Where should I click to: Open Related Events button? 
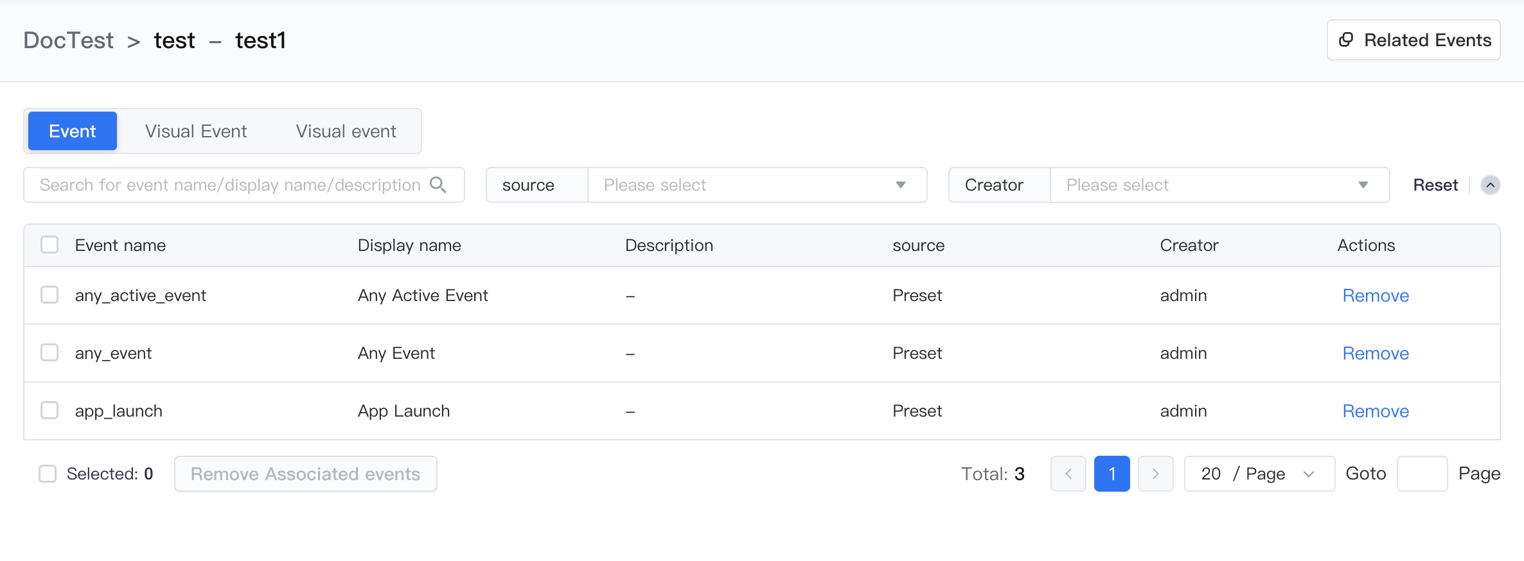coord(1413,40)
